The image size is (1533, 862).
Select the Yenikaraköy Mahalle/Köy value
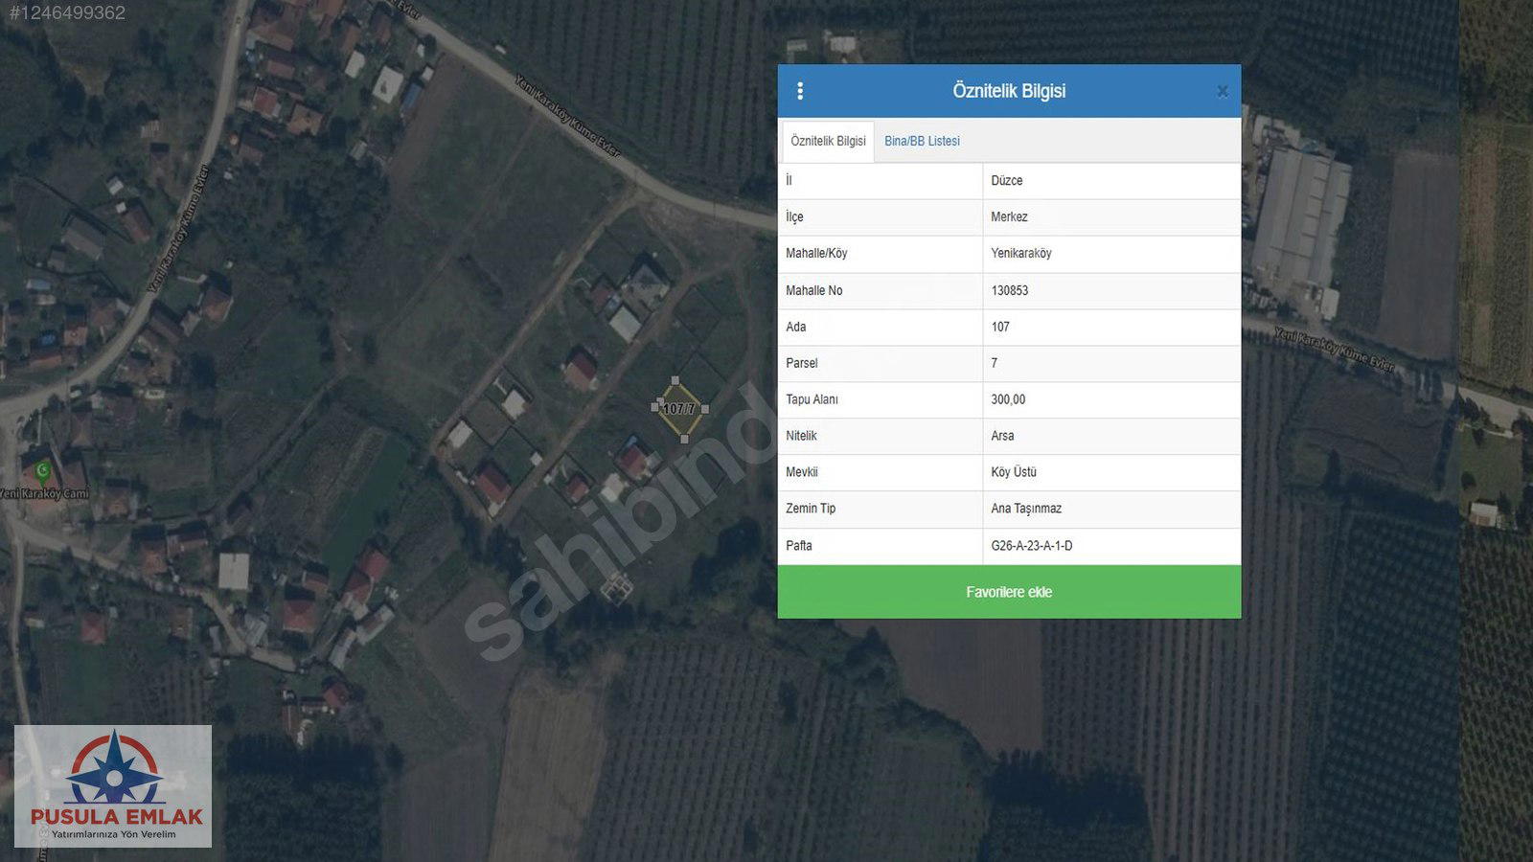click(1020, 254)
